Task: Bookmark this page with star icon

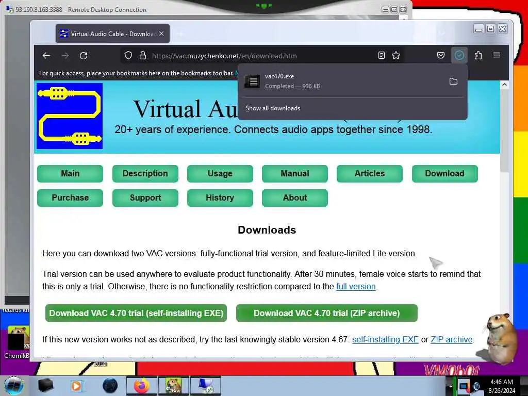Action: (x=396, y=56)
